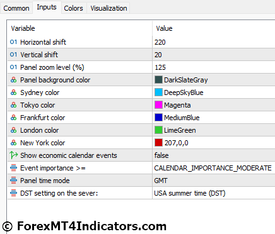Open the GMT panel time mode dropdown
The width and height of the screenshot is (275, 234).
(x=214, y=181)
